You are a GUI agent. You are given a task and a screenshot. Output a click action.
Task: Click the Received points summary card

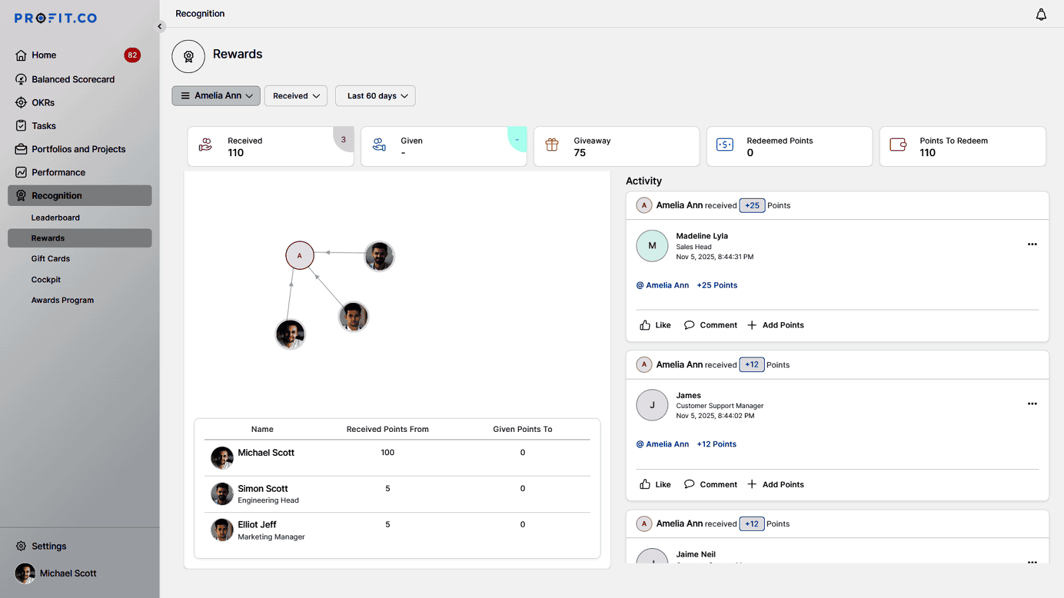pyautogui.click(x=270, y=147)
